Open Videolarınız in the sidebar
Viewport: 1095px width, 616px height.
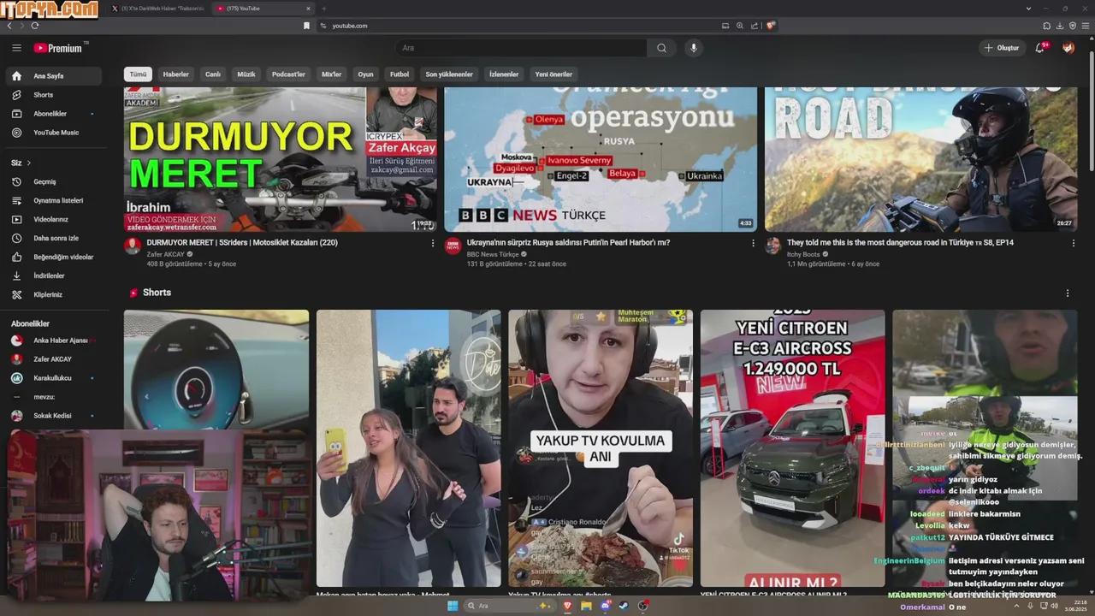[x=53, y=219]
